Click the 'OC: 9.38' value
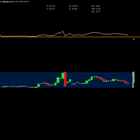This screenshot has height=140, width=140. click(x=96, y=6)
